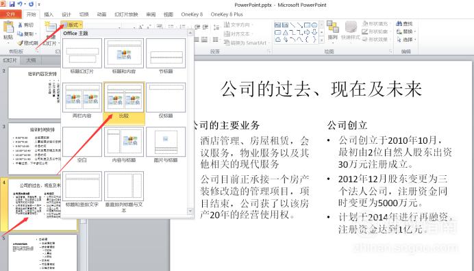
Task: Redo the last action
Action: (x=31, y=4)
